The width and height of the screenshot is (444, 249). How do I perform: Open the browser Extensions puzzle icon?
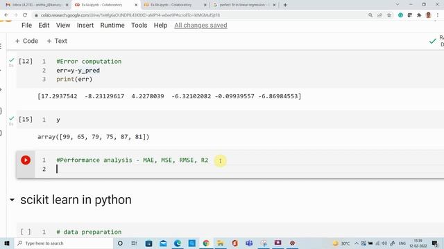click(x=419, y=15)
